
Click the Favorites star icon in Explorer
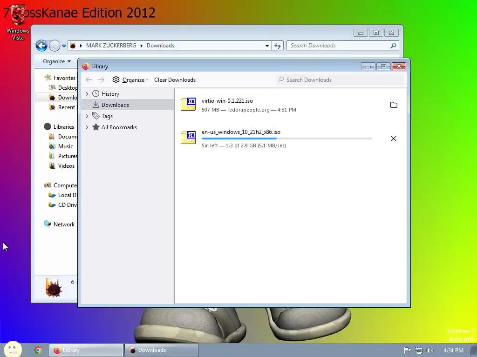click(47, 78)
